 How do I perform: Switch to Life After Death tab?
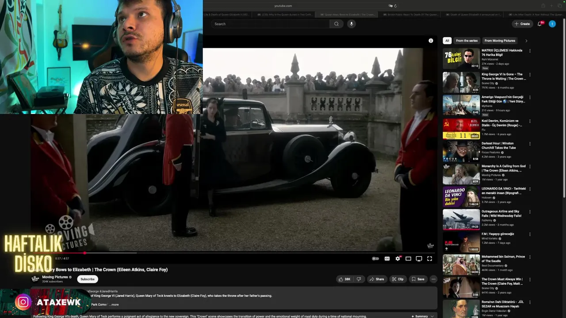536,15
